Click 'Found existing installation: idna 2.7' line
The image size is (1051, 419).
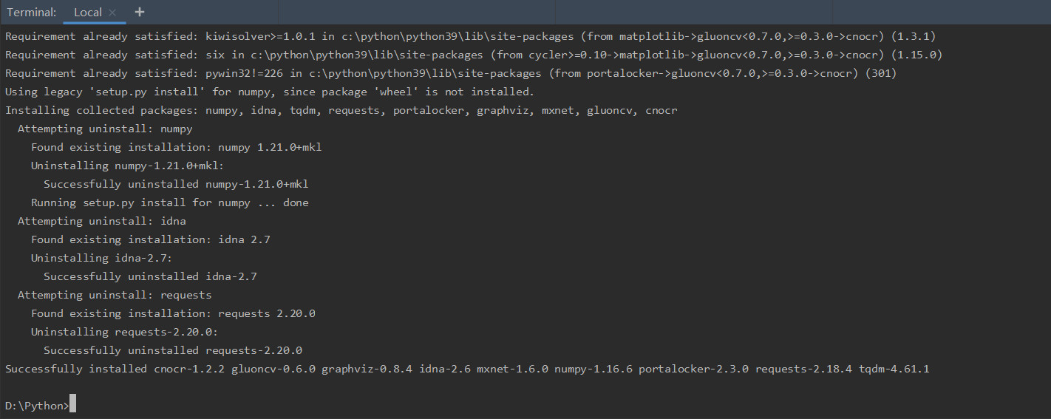pyautogui.click(x=147, y=239)
